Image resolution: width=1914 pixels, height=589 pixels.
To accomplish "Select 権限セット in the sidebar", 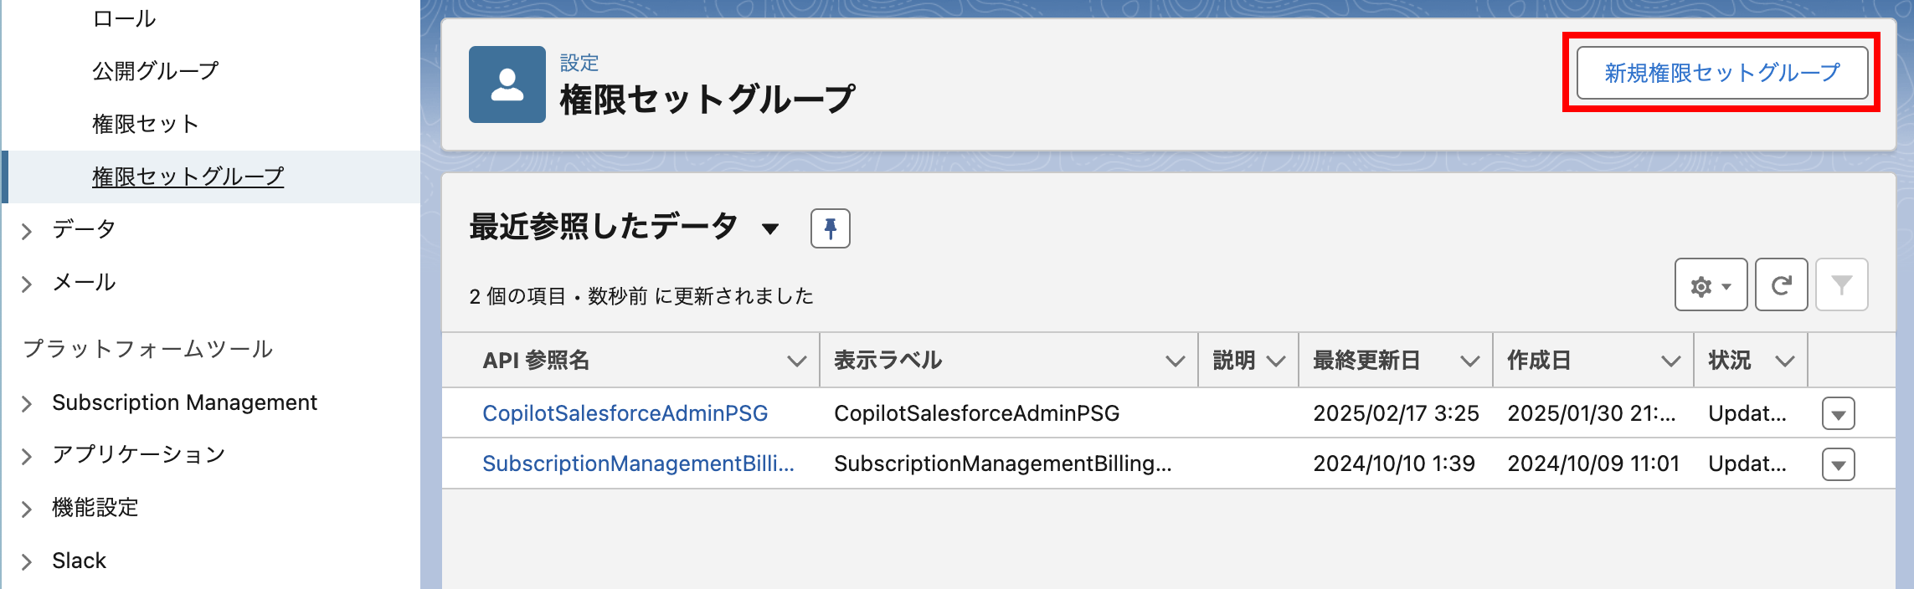I will tap(146, 124).
